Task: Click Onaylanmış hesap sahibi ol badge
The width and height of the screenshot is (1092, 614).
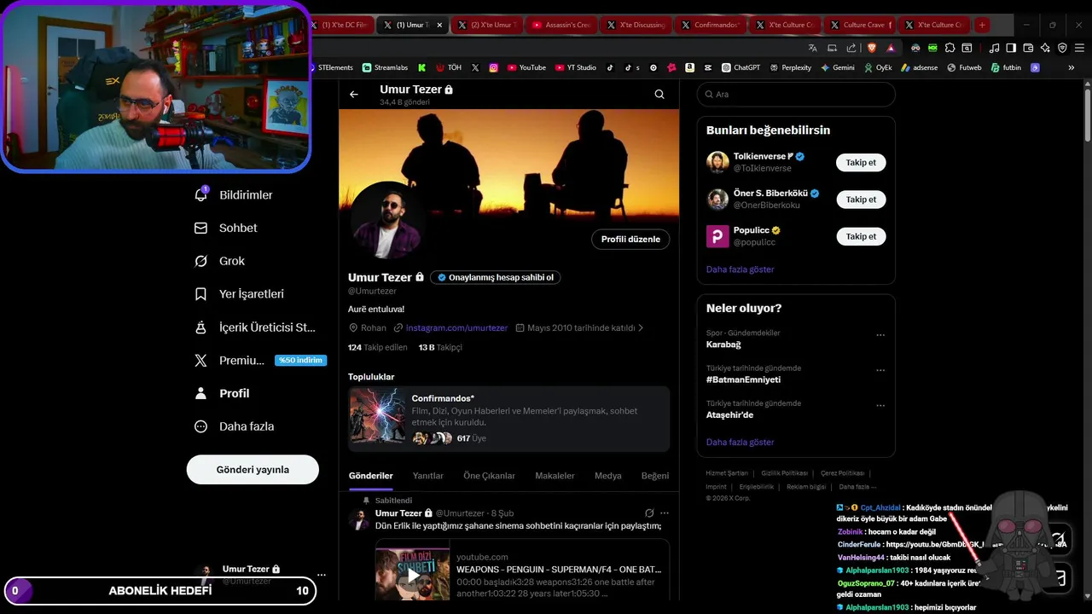Action: click(x=496, y=277)
